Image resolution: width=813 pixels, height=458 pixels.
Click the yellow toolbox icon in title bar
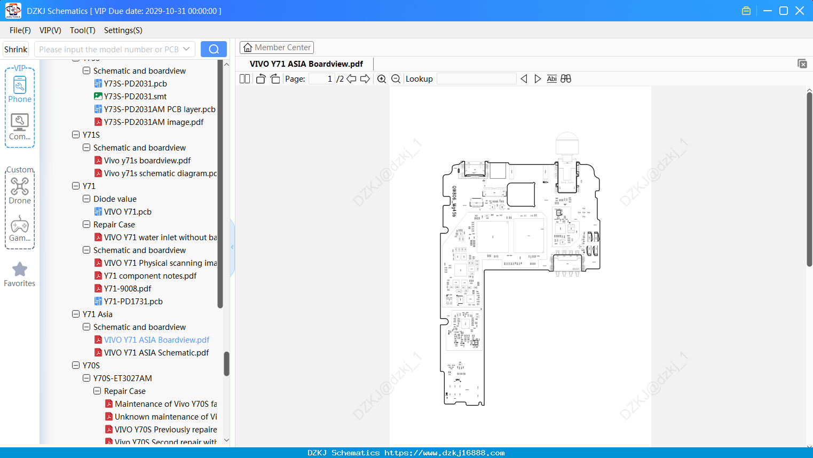pos(746,11)
